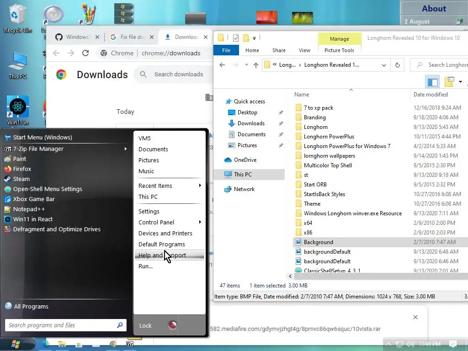This screenshot has height=351, width=468.
Task: Open the Picture Tools tab
Action: click(x=340, y=50)
